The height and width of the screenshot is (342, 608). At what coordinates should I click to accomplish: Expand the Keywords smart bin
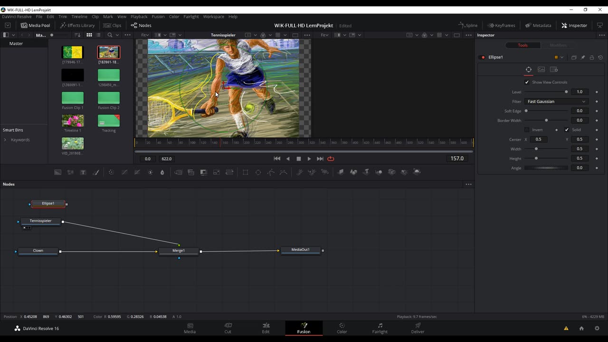click(5, 140)
